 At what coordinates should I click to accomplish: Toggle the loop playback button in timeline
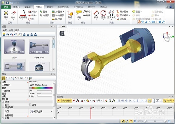[149, 101]
